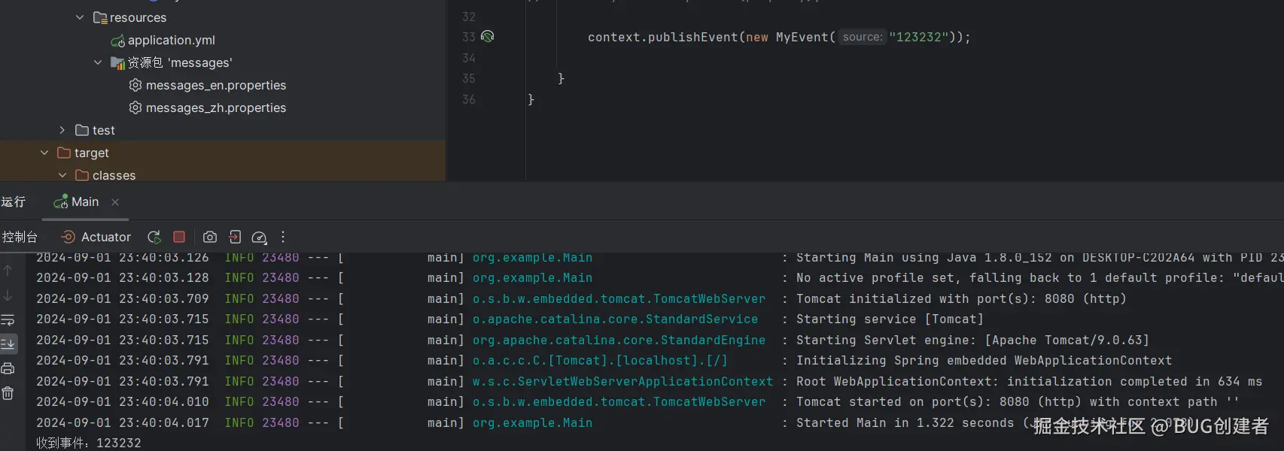Clear console with the trash icon

[x=8, y=393]
